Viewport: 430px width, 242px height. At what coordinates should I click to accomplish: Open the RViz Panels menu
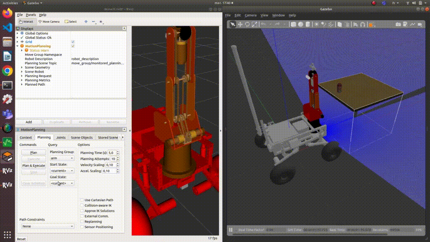click(x=31, y=15)
